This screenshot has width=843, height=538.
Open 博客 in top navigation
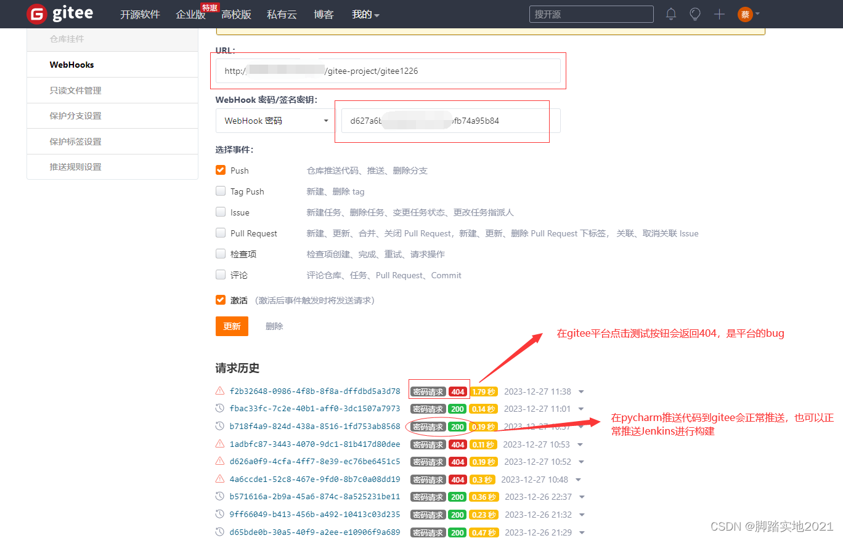[324, 14]
